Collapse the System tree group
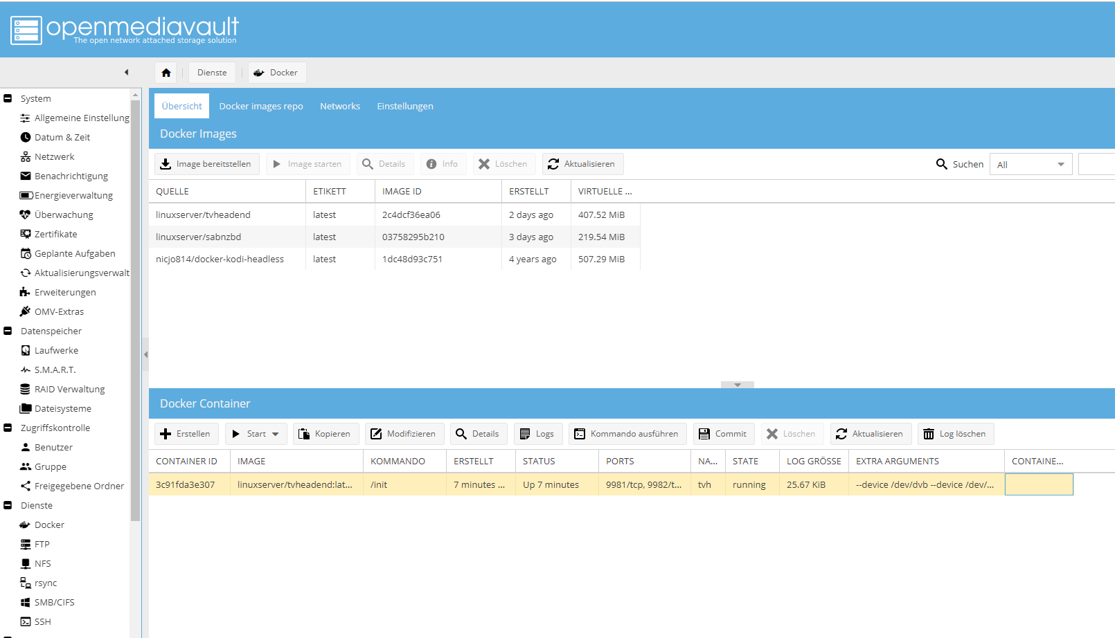The width and height of the screenshot is (1115, 638). pyautogui.click(x=8, y=98)
